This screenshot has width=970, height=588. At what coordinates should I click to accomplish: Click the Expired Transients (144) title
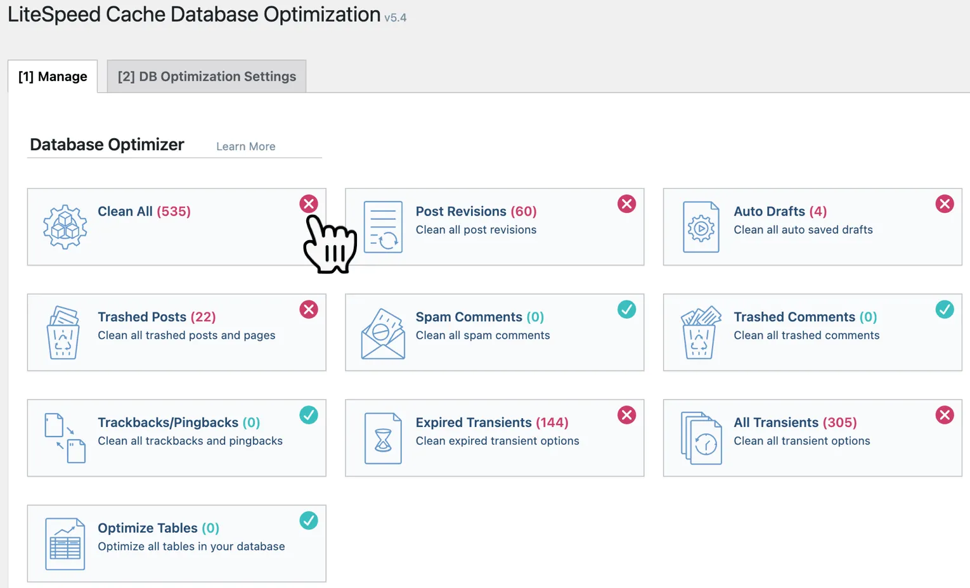pos(492,423)
